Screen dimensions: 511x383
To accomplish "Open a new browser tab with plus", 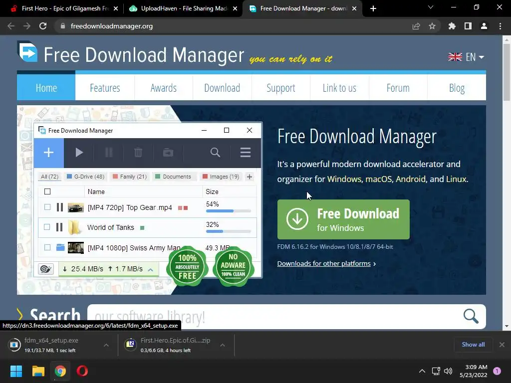I will tap(373, 8).
